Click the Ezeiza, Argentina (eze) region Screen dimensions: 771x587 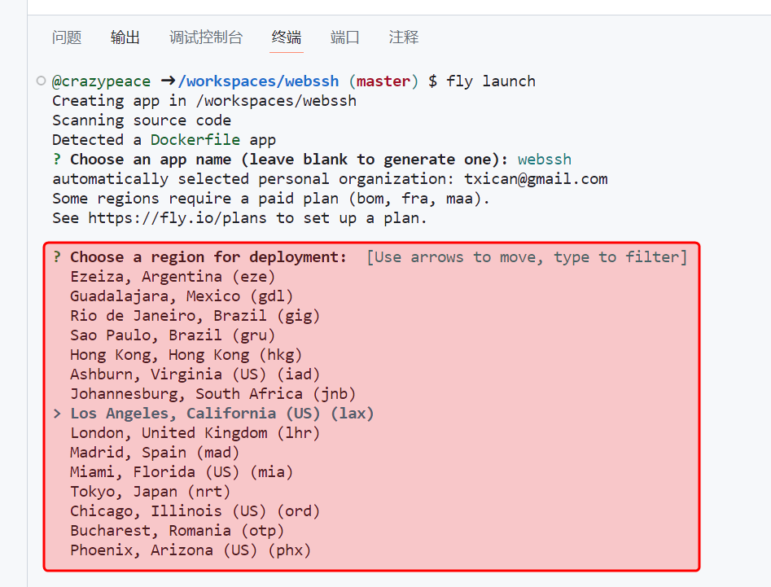pyautogui.click(x=173, y=277)
